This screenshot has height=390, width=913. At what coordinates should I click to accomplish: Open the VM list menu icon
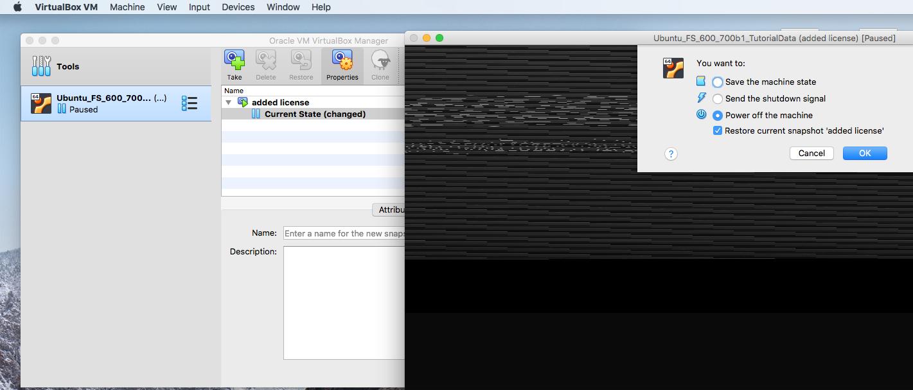tap(190, 103)
